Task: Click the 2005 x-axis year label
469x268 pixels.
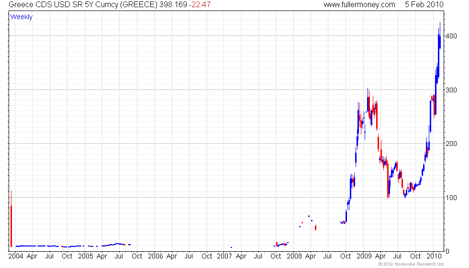Action: tap(86, 257)
